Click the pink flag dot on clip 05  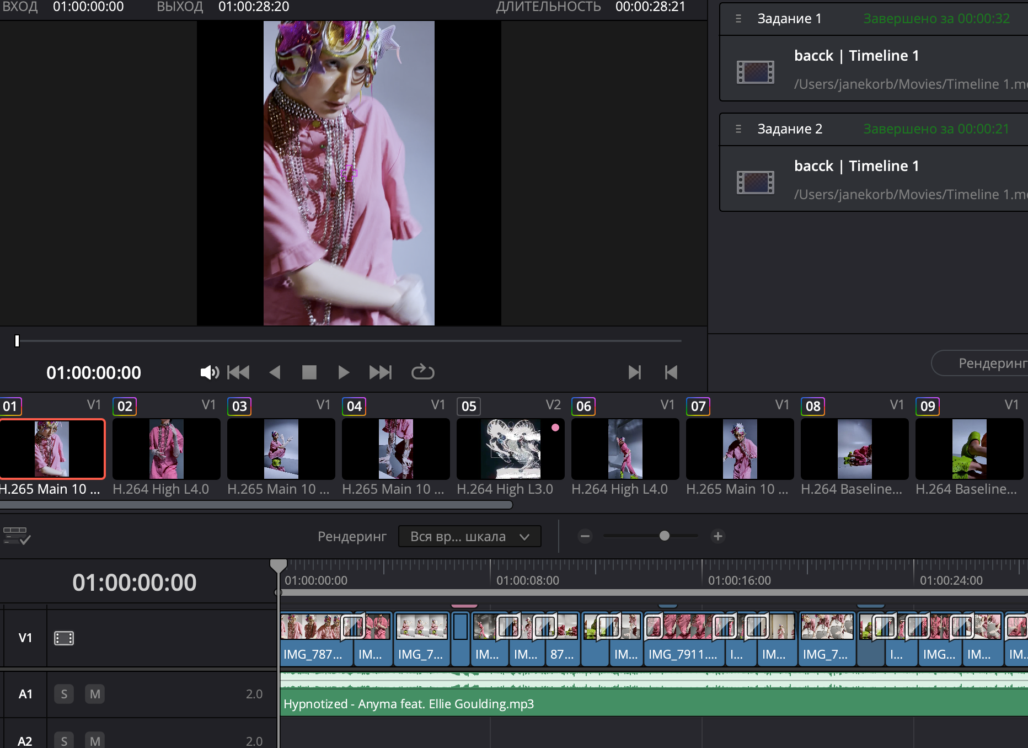(x=555, y=428)
